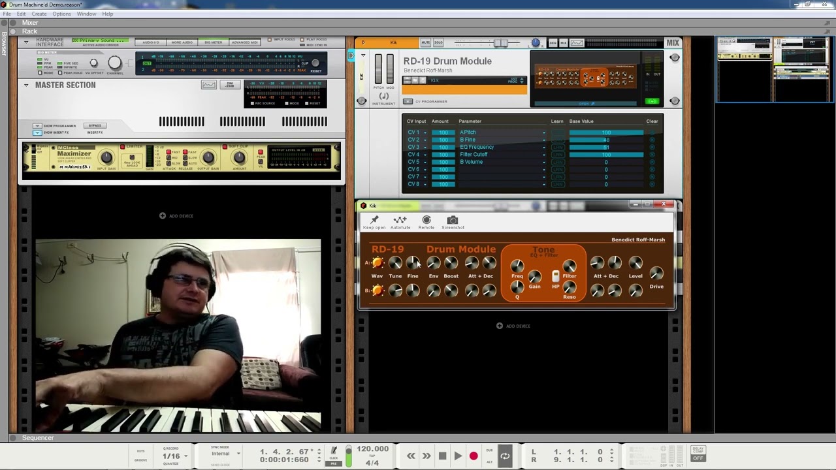
Task: Click the LRN button for CV 3
Action: [557, 147]
